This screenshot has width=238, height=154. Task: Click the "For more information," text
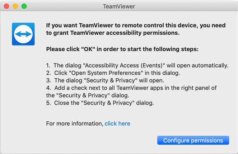(75, 123)
